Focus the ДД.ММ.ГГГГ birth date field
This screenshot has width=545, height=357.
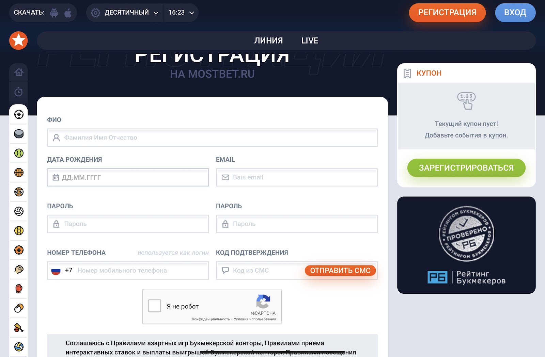(x=128, y=177)
